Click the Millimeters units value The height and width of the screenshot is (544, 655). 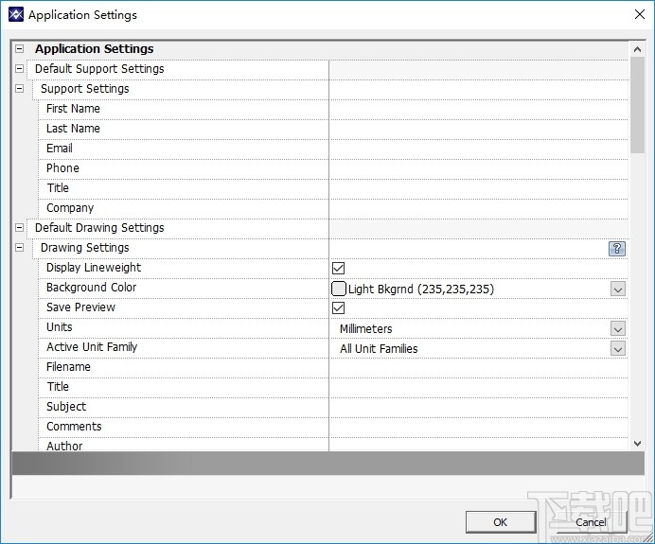[x=366, y=329]
